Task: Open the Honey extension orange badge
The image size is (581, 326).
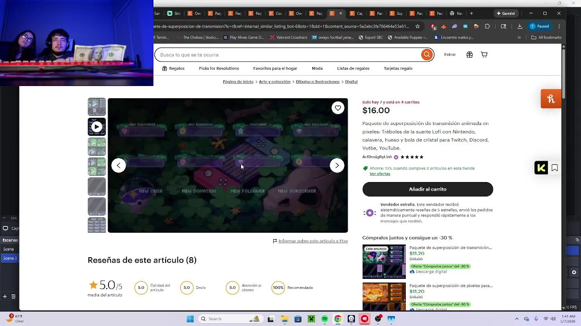Action: pyautogui.click(x=551, y=99)
